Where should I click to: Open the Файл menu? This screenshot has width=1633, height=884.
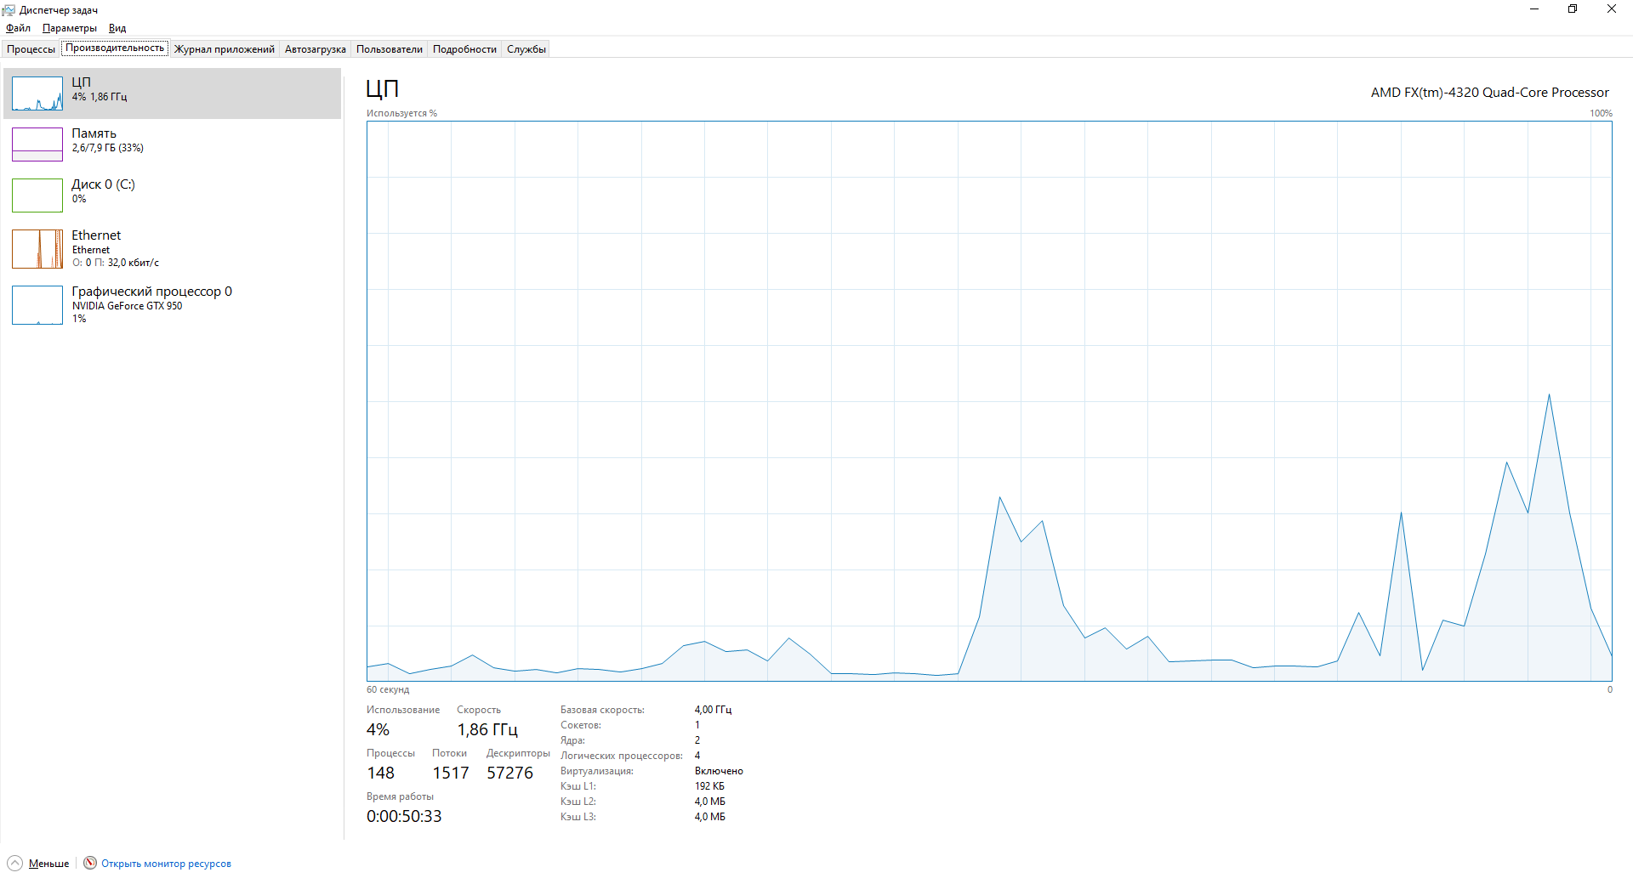(x=18, y=28)
